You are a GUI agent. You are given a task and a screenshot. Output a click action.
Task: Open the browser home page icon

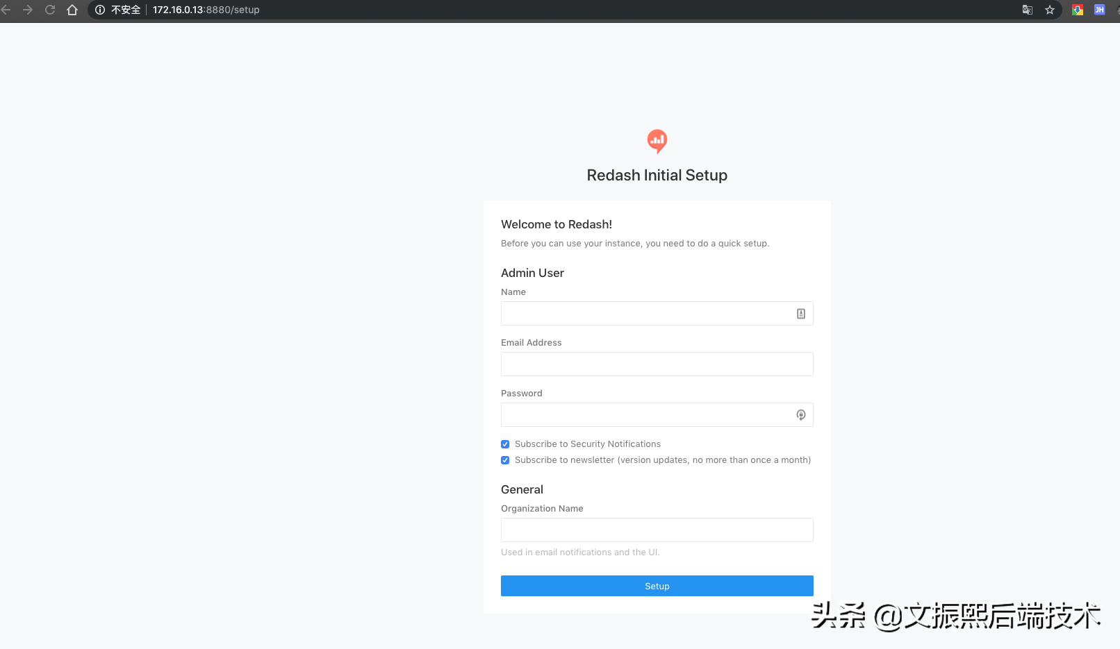[72, 10]
